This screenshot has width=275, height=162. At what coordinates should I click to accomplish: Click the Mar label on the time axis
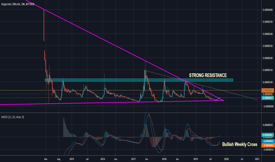coord(46,159)
